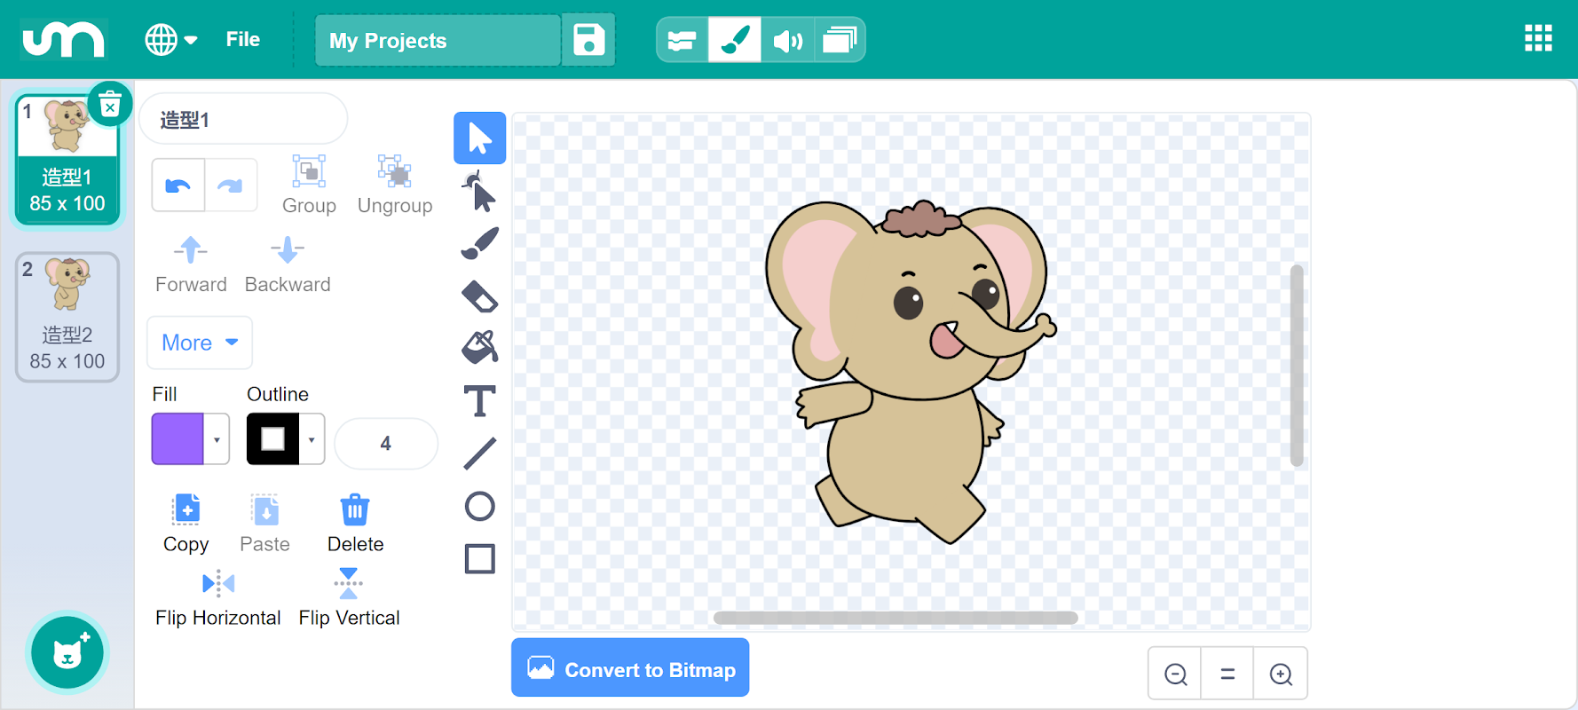1578x710 pixels.
Task: Pick the Line tool
Action: point(480,454)
